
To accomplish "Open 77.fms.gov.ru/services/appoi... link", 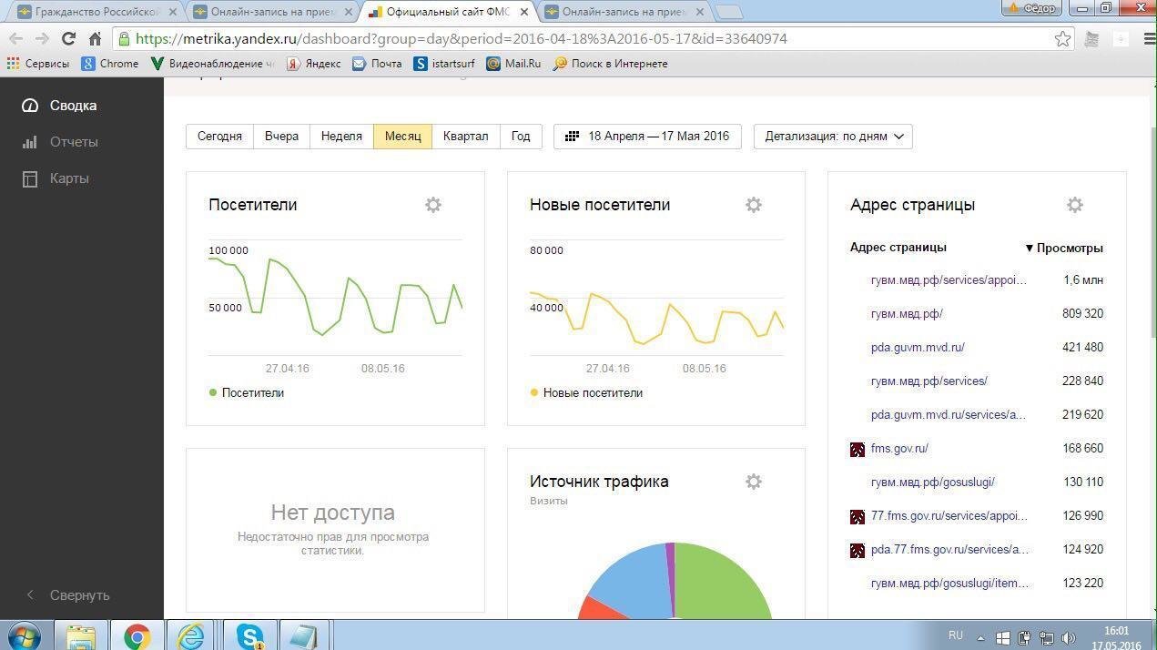I will (949, 515).
